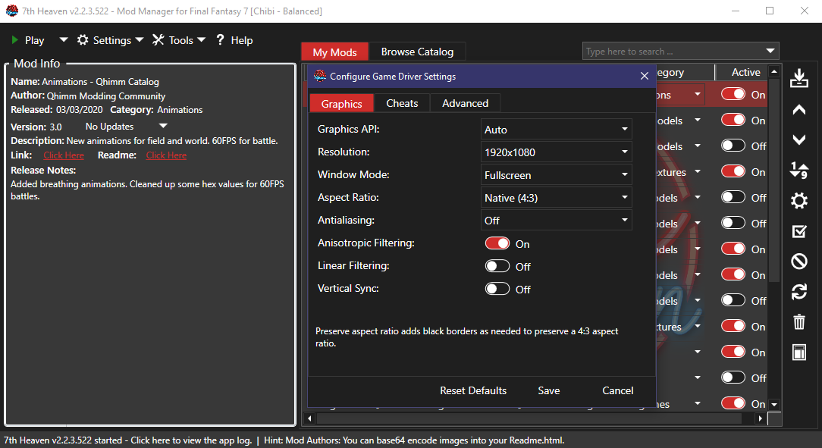822x448 pixels.
Task: Switch to the Cheats tab
Action: pos(402,103)
